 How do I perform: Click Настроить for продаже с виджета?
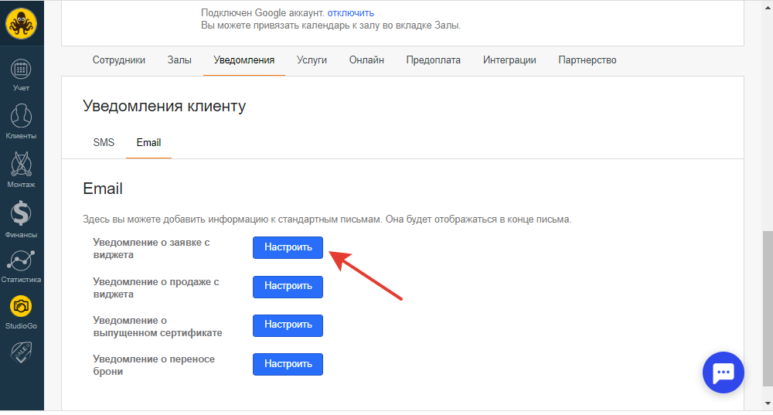click(x=288, y=287)
